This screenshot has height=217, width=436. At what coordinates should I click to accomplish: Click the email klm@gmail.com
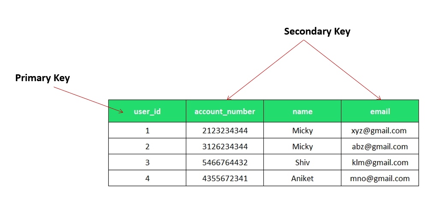point(380,162)
